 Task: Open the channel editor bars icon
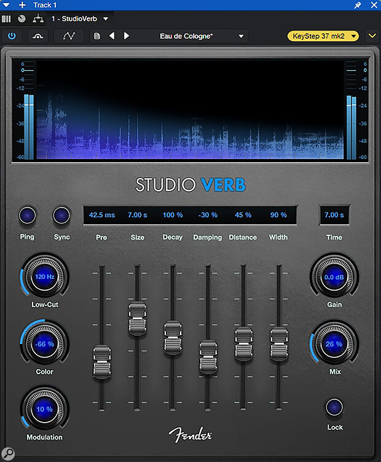6,19
